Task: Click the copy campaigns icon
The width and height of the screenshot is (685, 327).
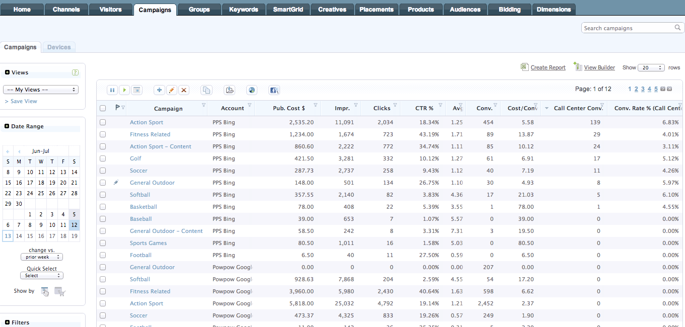Action: 206,90
